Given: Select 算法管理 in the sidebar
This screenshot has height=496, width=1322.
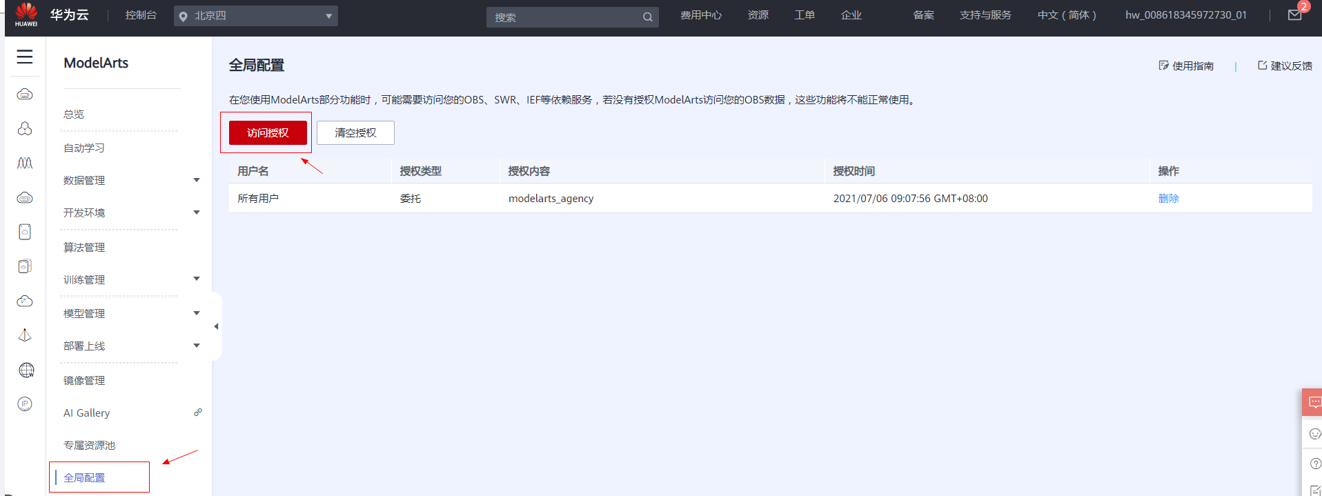Looking at the screenshot, I should [84, 247].
